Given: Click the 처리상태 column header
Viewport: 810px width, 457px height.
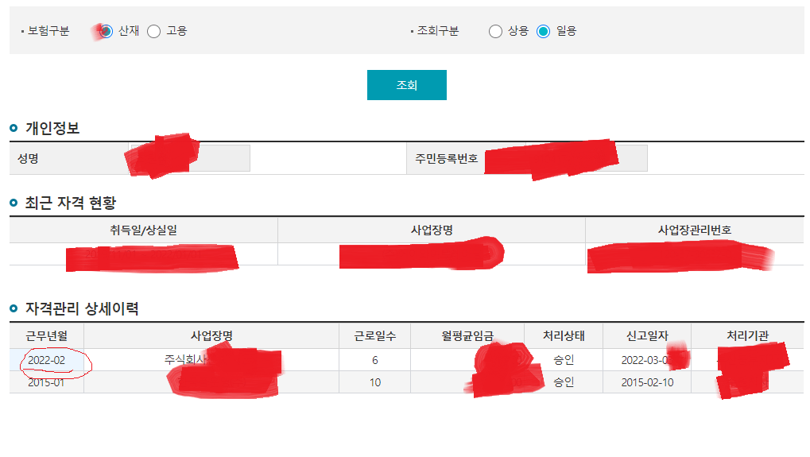Looking at the screenshot, I should click(x=564, y=336).
